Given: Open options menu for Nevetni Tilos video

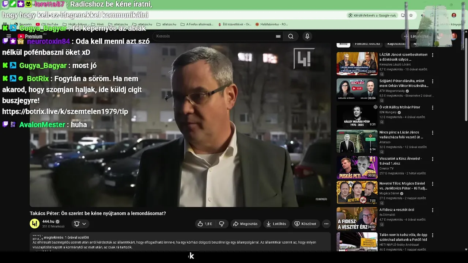Looking at the screenshot, I should 433,184.
